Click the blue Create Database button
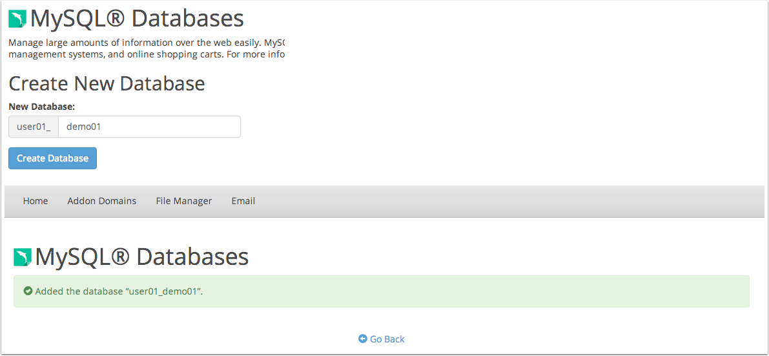This screenshot has width=769, height=356. pos(52,158)
